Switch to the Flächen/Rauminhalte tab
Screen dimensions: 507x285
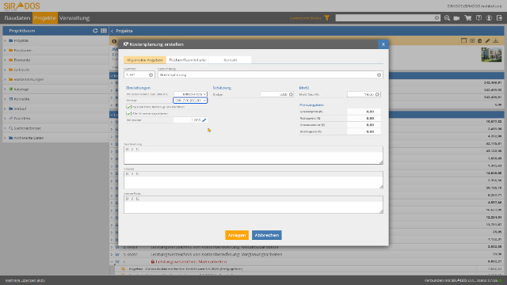[188, 60]
